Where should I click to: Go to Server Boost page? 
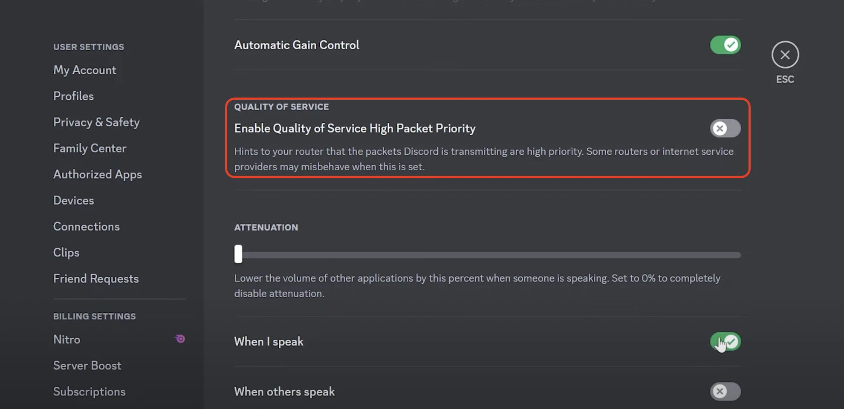87,366
